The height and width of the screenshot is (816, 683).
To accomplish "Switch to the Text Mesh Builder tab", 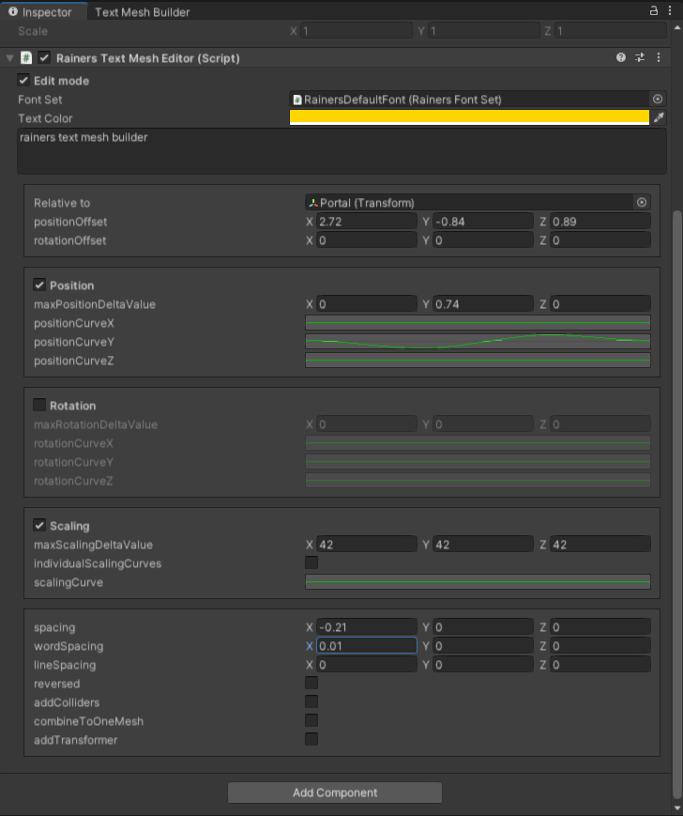I will 142,12.
